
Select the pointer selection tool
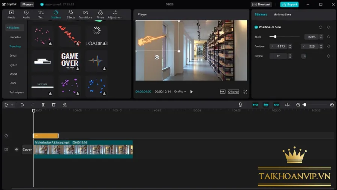pyautogui.click(x=6, y=105)
